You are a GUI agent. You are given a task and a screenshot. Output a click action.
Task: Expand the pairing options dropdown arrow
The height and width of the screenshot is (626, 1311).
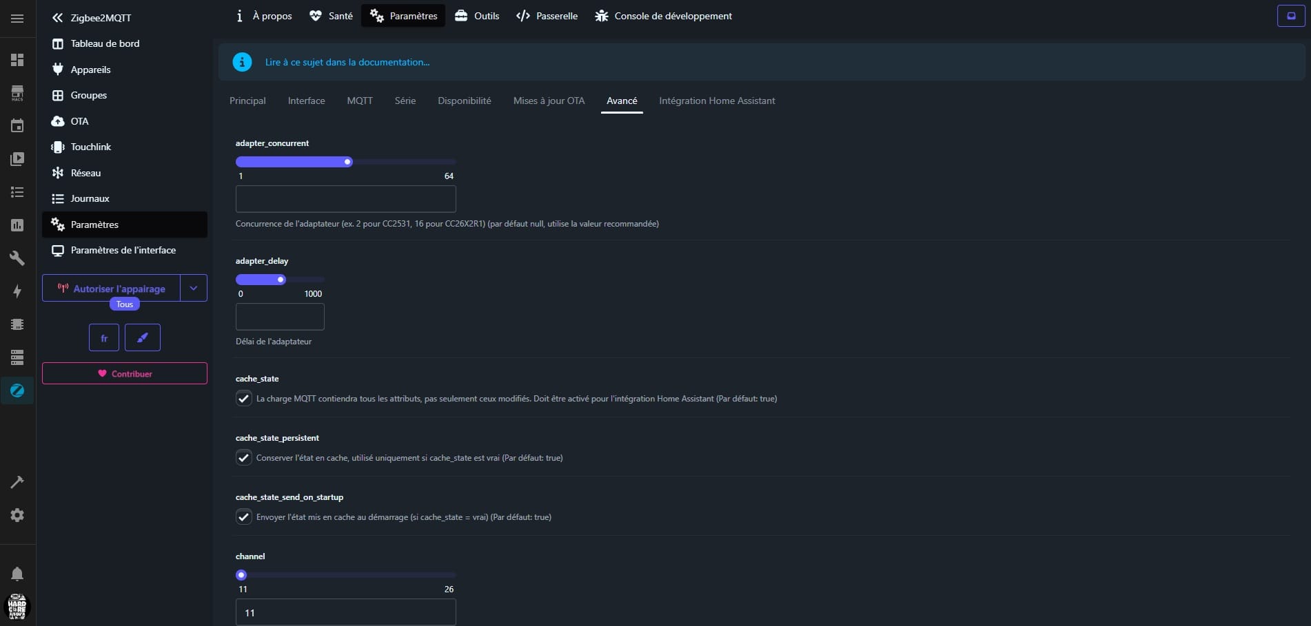194,288
